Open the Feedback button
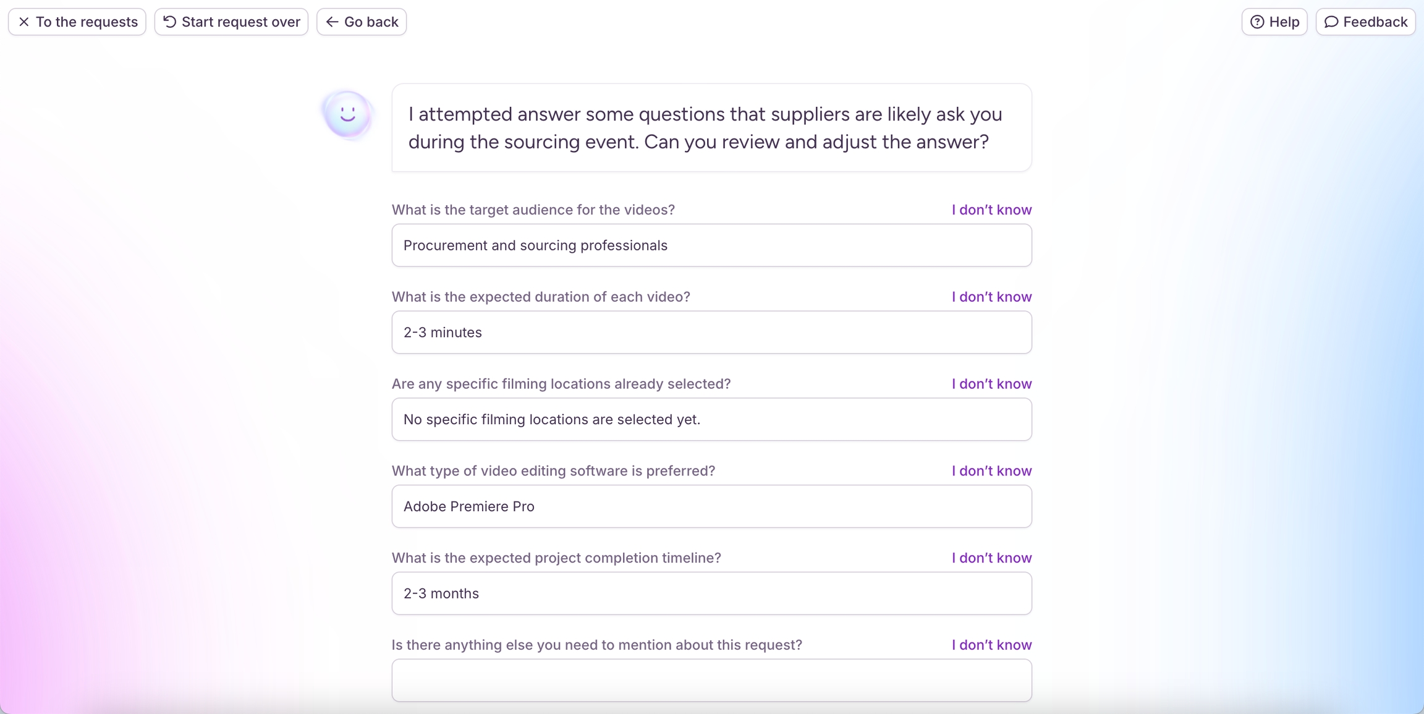The image size is (1424, 714). (1365, 22)
